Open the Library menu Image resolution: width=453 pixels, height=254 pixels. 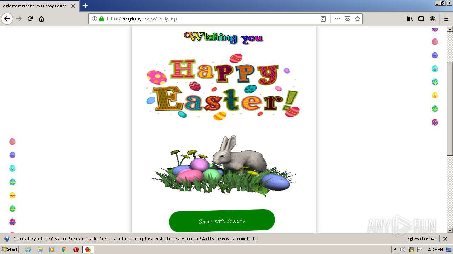410,19
